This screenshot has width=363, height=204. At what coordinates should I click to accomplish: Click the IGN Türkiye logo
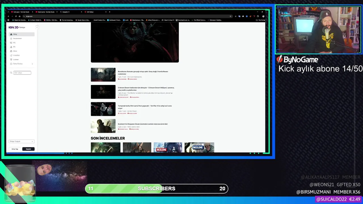(17, 27)
